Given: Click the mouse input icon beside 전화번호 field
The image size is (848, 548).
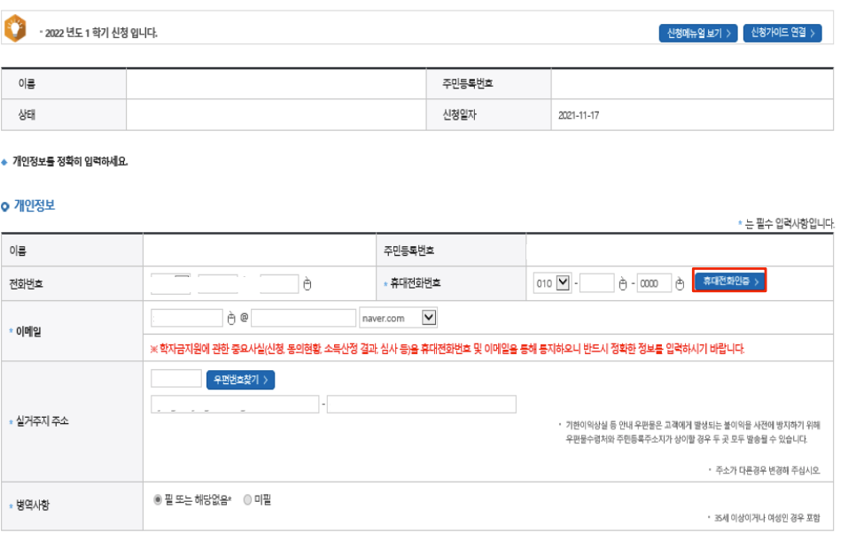Looking at the screenshot, I should (306, 283).
